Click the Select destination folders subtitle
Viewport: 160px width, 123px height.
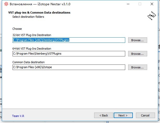(28, 17)
